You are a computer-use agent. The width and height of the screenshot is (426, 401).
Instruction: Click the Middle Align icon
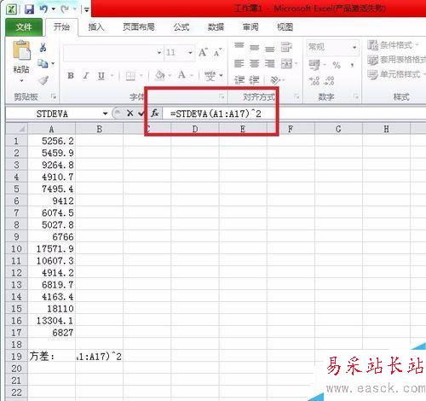click(x=255, y=48)
